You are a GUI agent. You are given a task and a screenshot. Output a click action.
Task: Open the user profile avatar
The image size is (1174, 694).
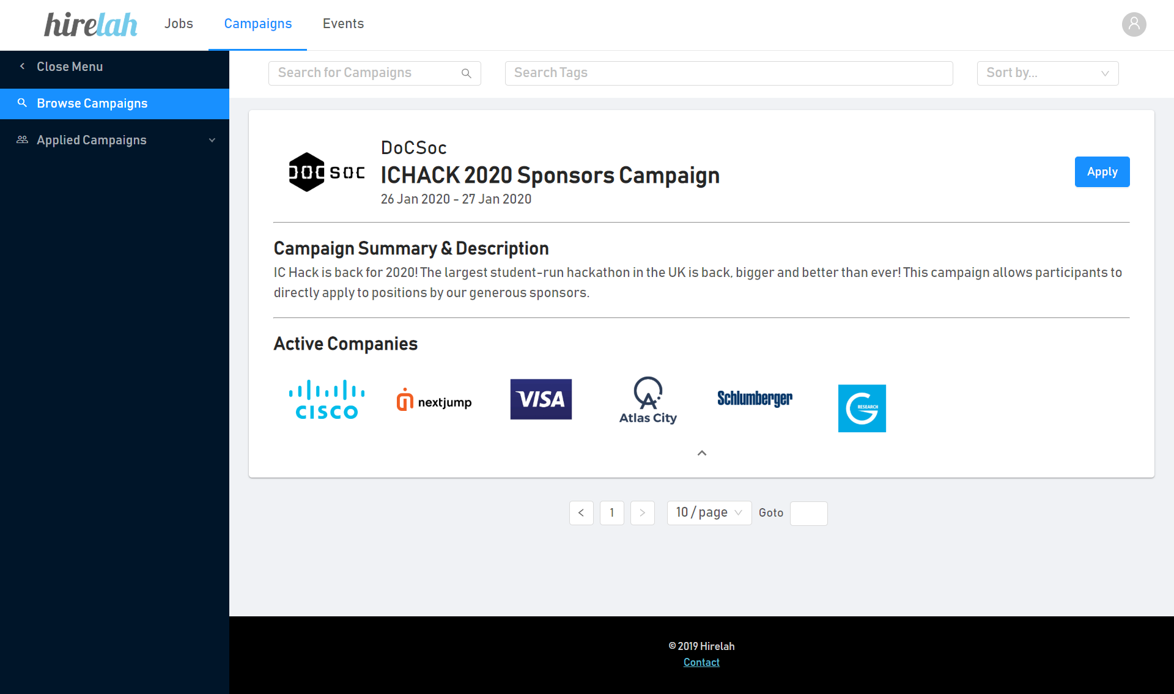click(1134, 24)
